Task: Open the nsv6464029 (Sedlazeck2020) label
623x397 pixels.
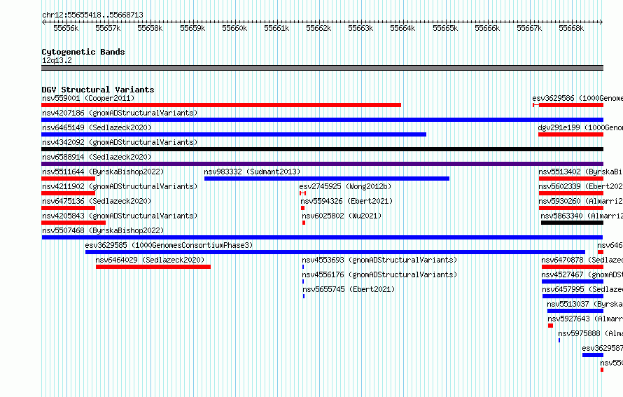Action: click(150, 260)
